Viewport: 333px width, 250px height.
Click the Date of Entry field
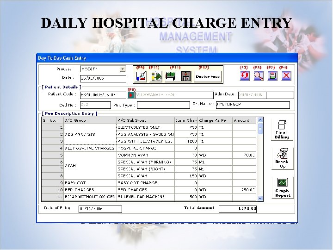100,209
